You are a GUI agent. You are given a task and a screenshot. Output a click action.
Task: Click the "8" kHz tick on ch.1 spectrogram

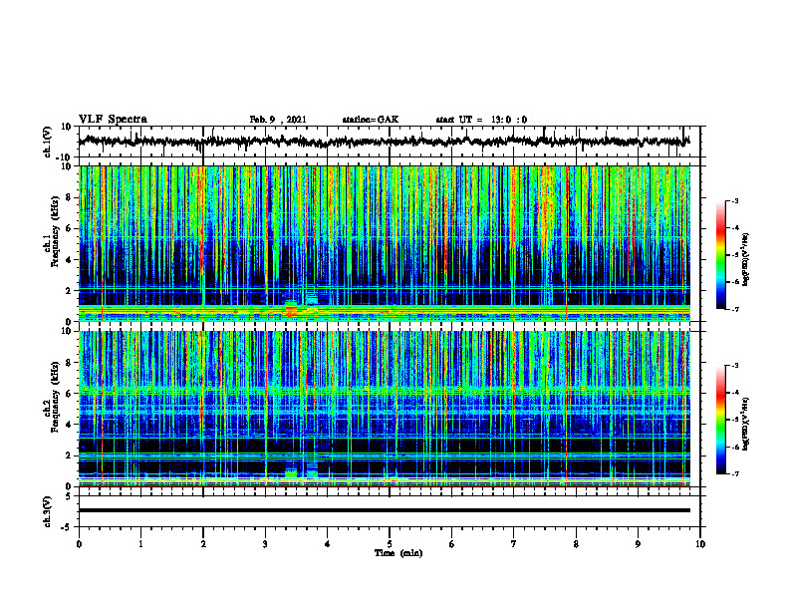click(69, 197)
